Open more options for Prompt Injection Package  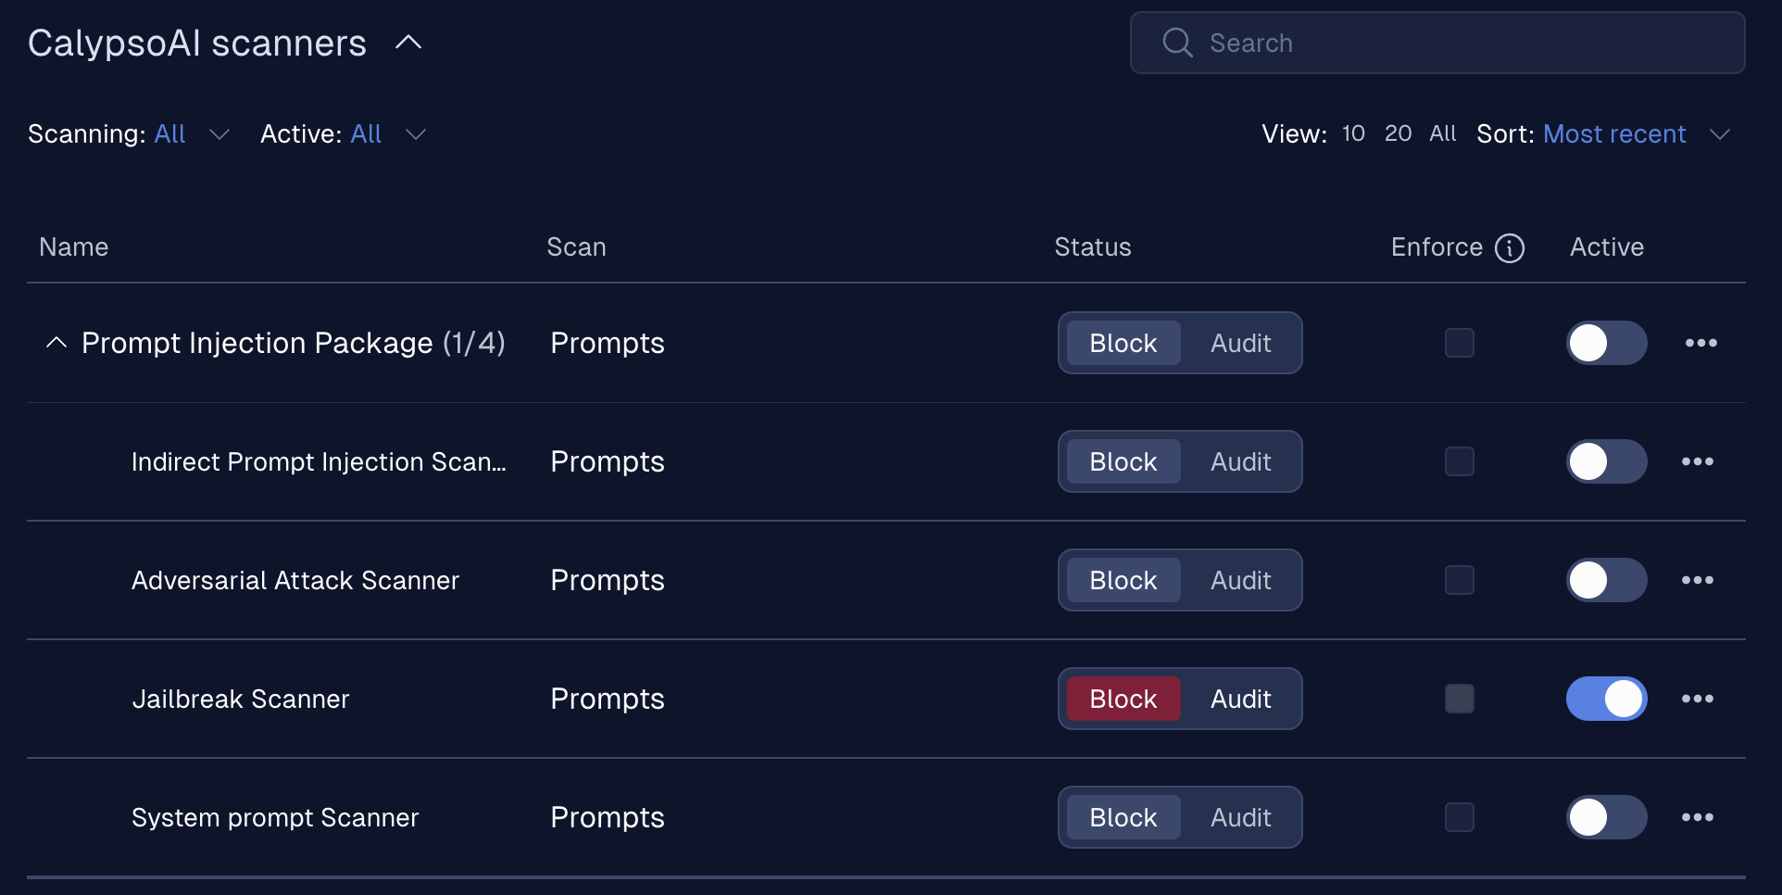pyautogui.click(x=1700, y=343)
